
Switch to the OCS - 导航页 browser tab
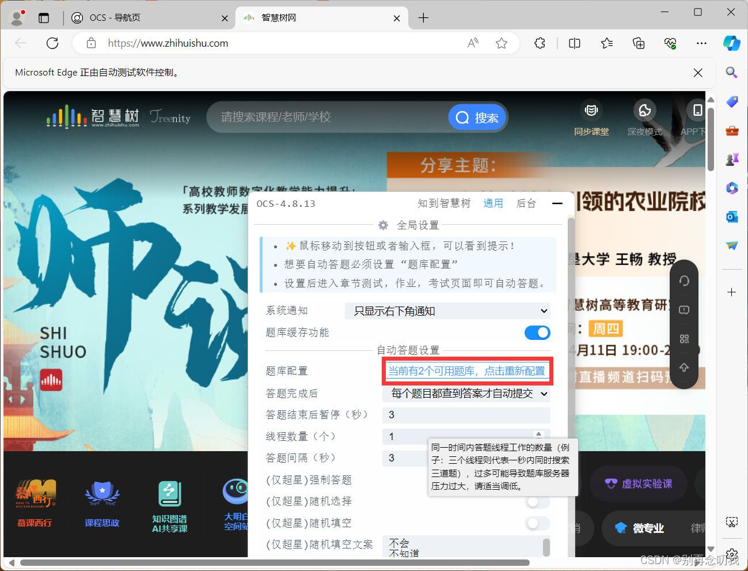(x=150, y=18)
